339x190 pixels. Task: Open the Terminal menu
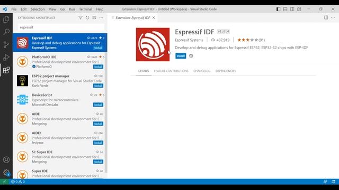pyautogui.click(x=85, y=9)
